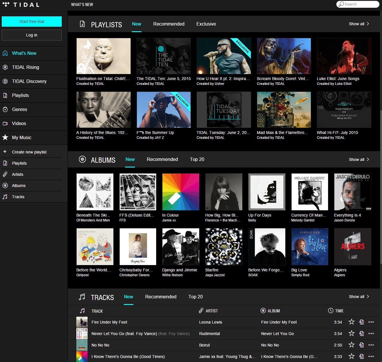Click WHAT'S NEW header label
Screen dimensions: 382x362
[82, 5]
